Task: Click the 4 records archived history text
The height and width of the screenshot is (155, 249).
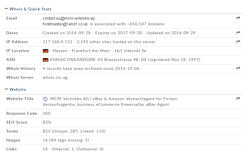Action: tap(91, 69)
